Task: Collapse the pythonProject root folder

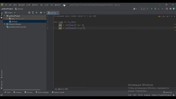Action: click(x=5, y=16)
